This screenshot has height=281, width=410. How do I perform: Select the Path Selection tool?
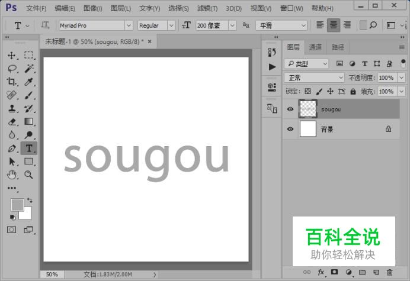click(11, 162)
